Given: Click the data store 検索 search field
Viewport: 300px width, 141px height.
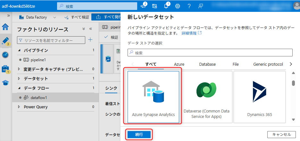Looking at the screenshot, I should [x=210, y=53].
